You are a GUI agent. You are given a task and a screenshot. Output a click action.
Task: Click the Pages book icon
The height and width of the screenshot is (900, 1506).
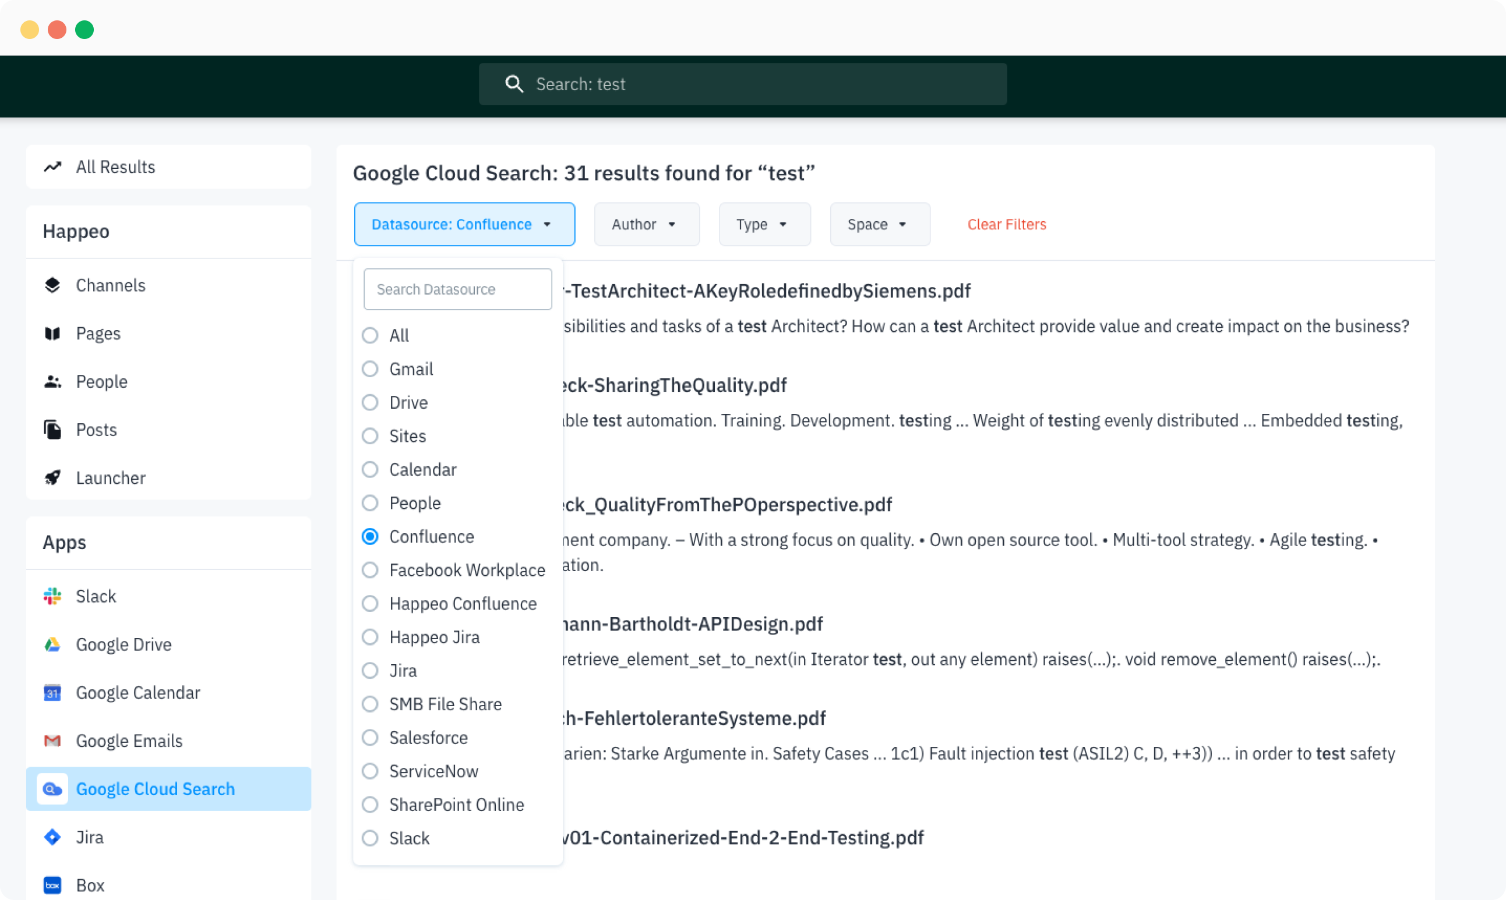(53, 334)
